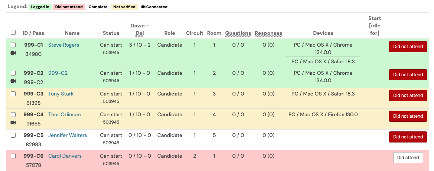Click the camera icon in the 999-C2 row
The height and width of the screenshot is (171, 434).
pos(13,81)
